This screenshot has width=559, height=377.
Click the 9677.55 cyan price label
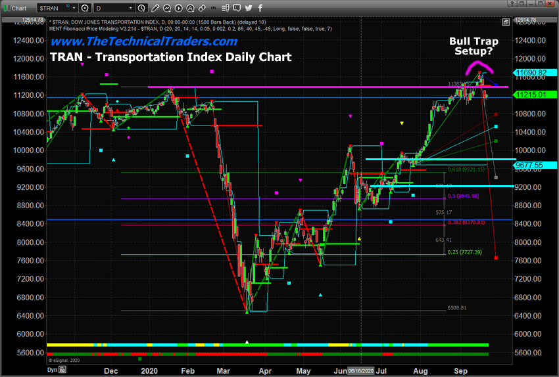(x=535, y=165)
